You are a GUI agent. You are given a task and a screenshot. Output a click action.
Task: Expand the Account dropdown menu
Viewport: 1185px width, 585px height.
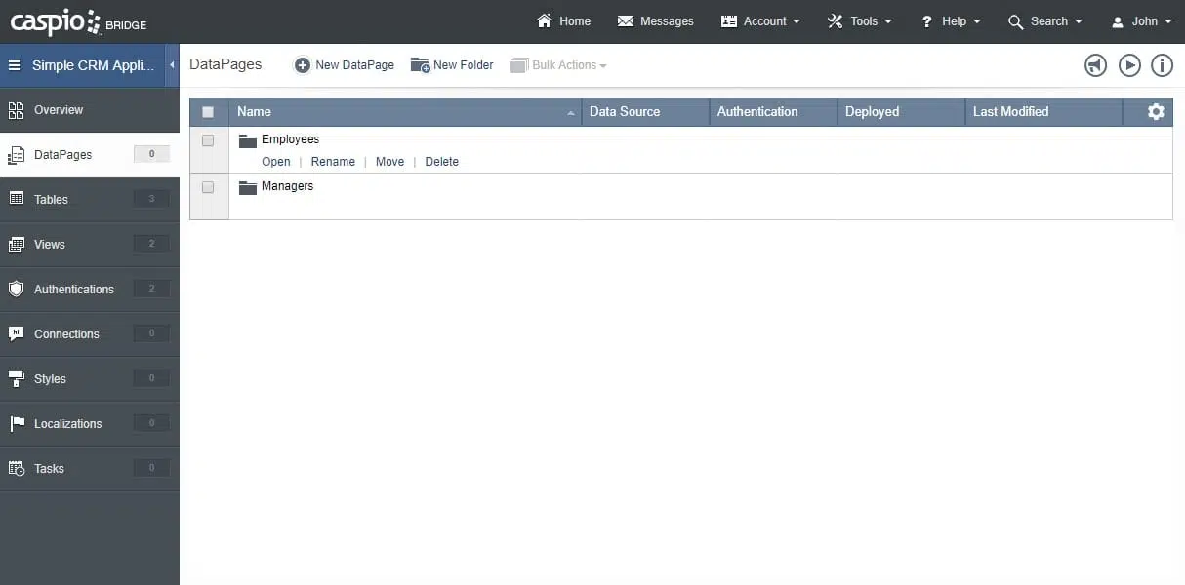tap(760, 20)
